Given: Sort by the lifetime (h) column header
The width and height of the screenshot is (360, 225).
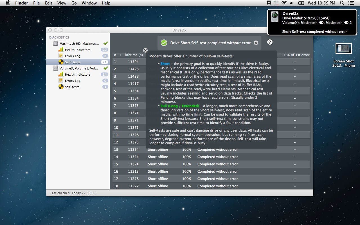Looking at the screenshot, I should (x=134, y=55).
